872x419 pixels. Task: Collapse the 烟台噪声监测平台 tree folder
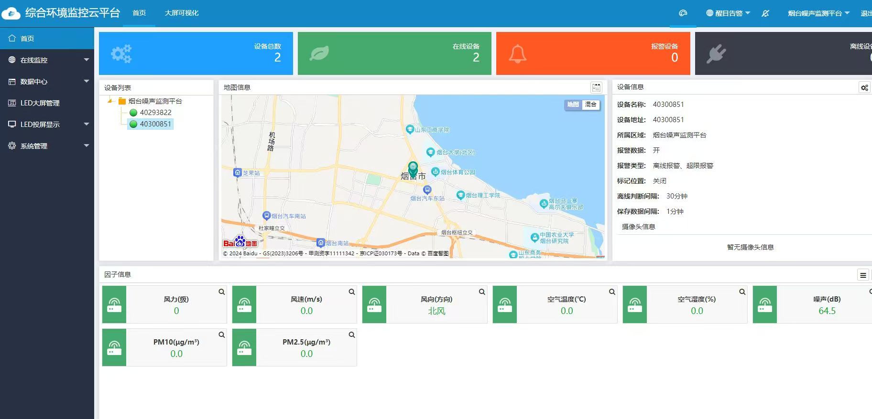click(x=110, y=101)
